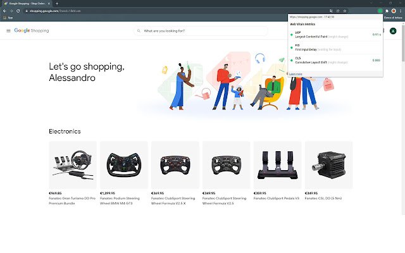
Task: Click the €1,399.95 price
Action: [x=108, y=193]
